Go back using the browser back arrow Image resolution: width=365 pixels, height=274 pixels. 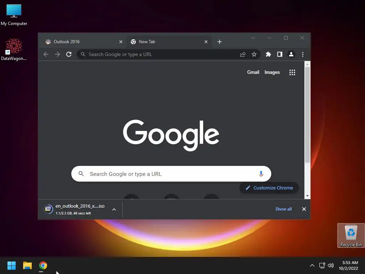[x=46, y=54]
